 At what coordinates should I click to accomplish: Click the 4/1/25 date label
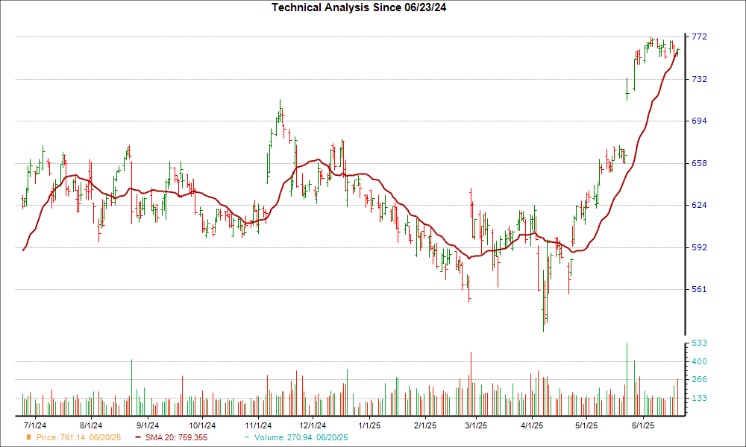[532, 425]
